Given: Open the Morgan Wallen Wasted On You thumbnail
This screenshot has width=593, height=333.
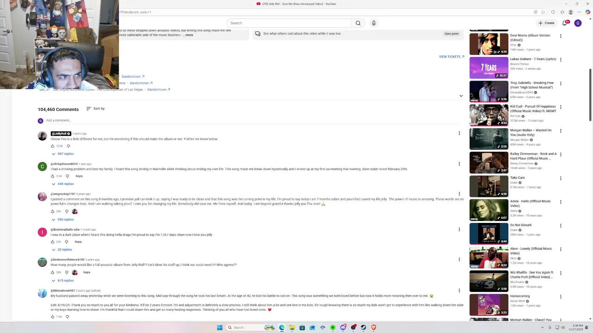Looking at the screenshot, I should (489, 139).
